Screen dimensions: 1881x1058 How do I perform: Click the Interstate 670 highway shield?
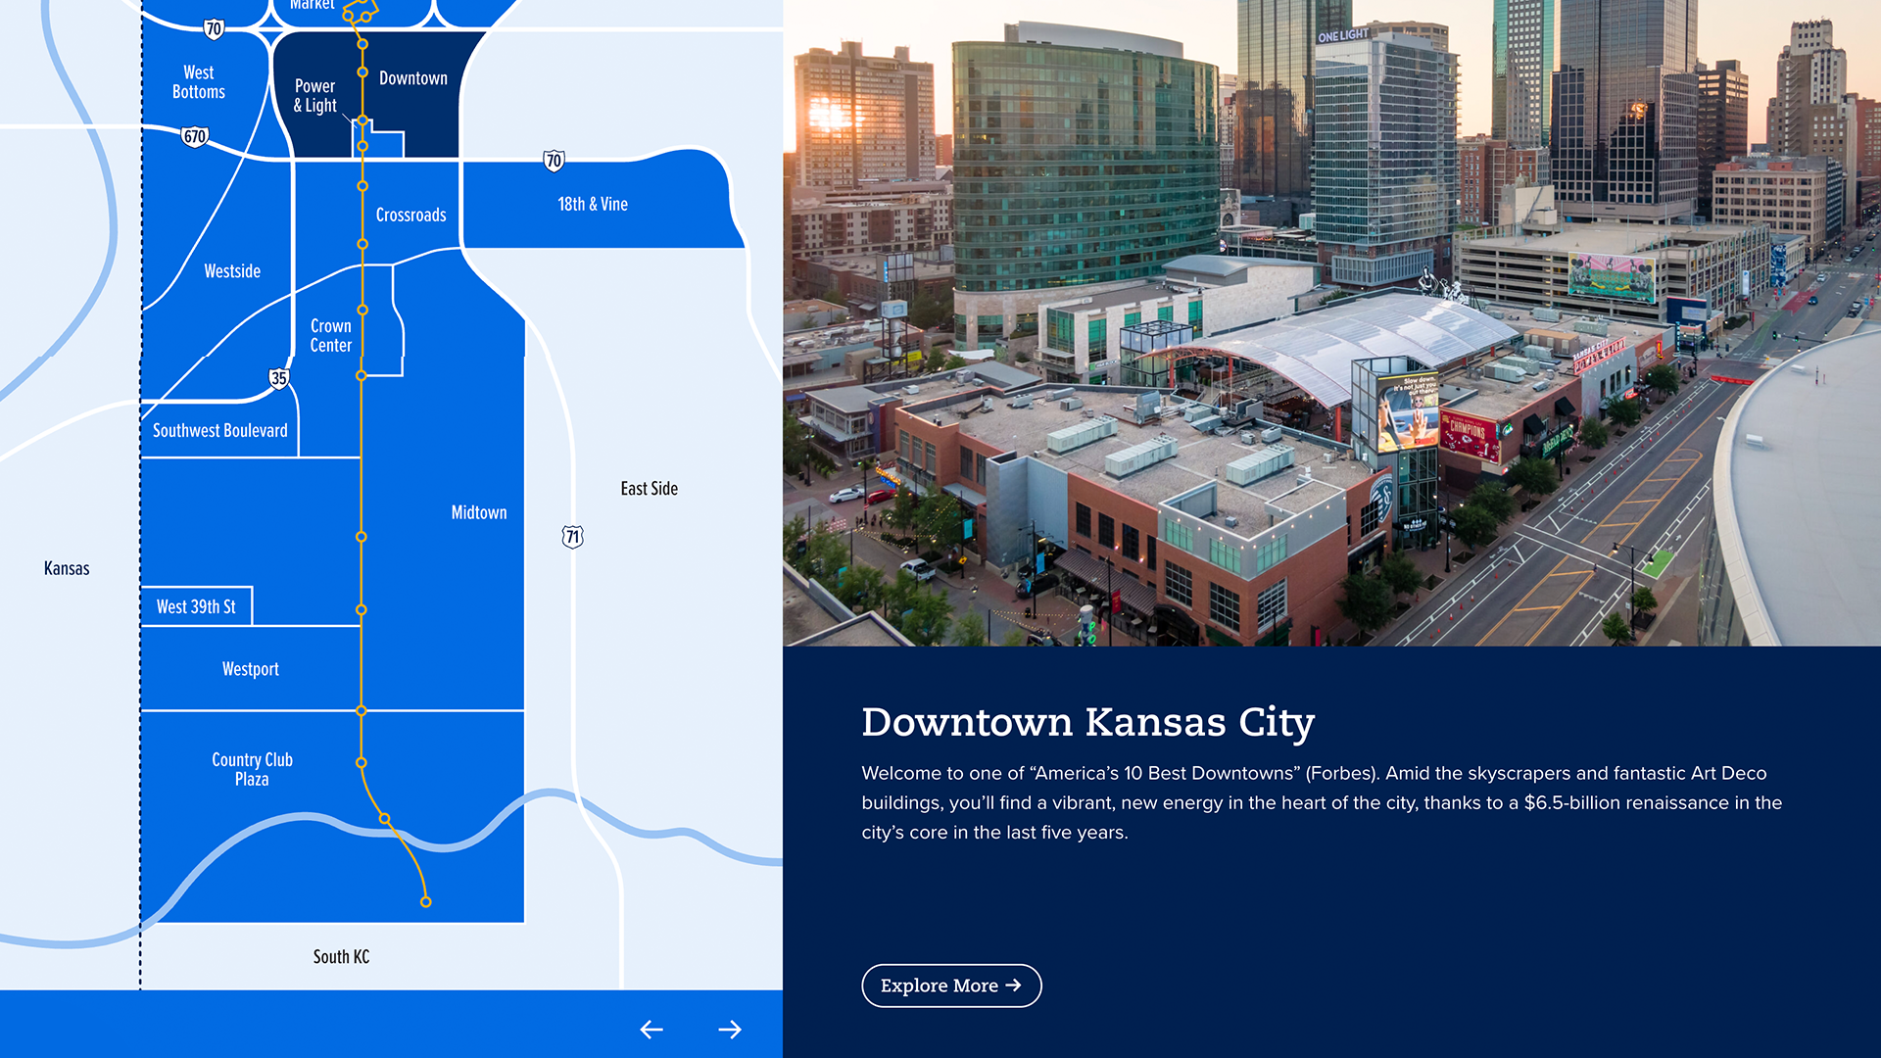[195, 137]
